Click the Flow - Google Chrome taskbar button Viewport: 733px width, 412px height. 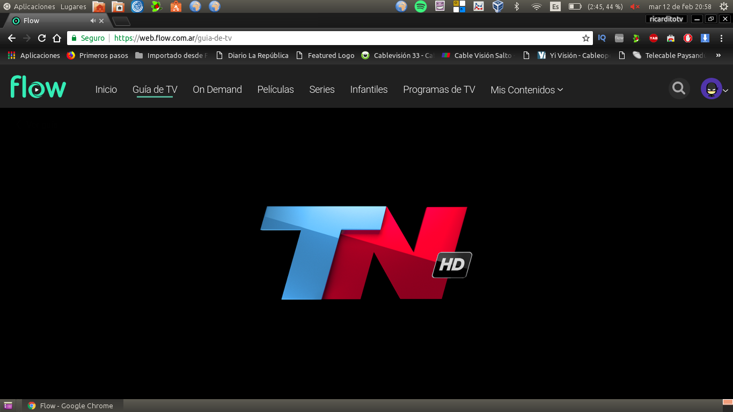(x=72, y=406)
